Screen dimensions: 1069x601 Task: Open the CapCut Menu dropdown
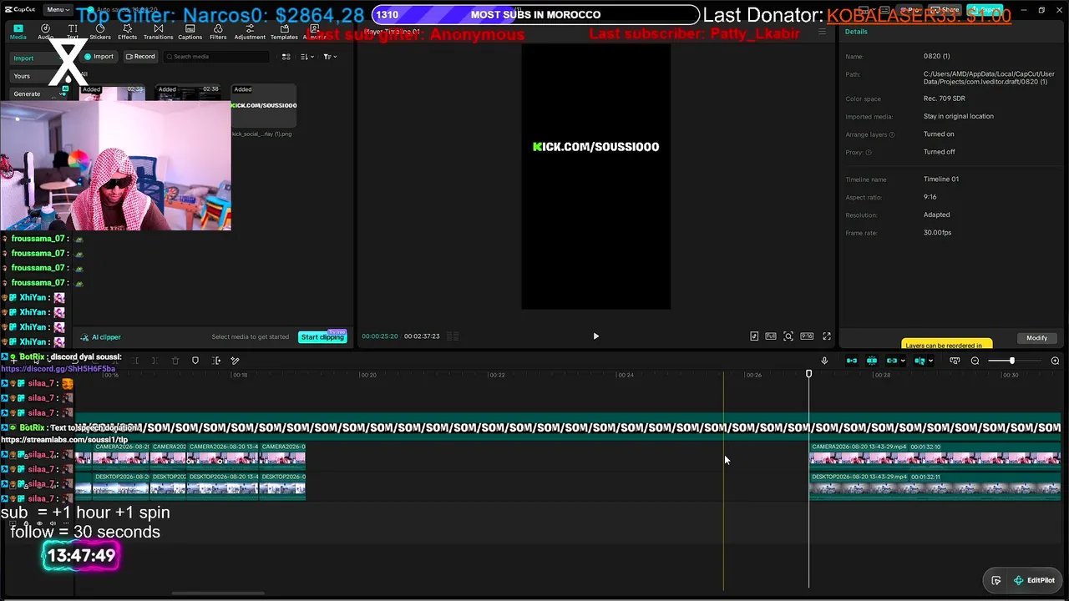(x=57, y=9)
